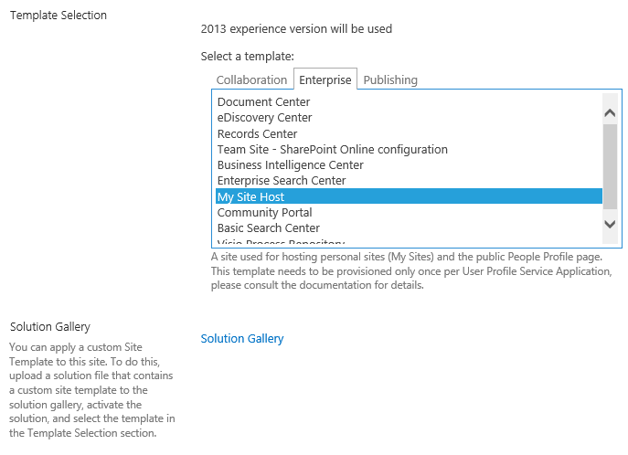This screenshot has width=628, height=455.
Task: Open the blue Solution Gallery link
Action: [242, 339]
